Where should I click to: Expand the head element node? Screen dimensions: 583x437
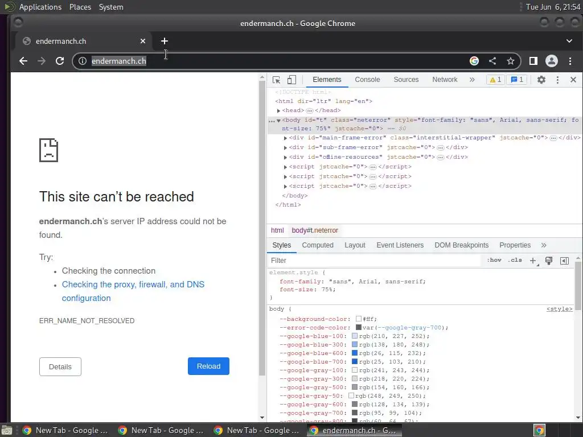pos(278,111)
